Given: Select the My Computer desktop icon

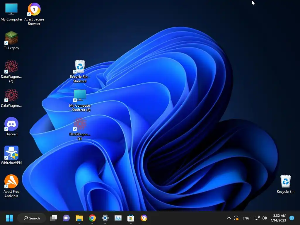Looking at the screenshot, I should click(x=11, y=12).
